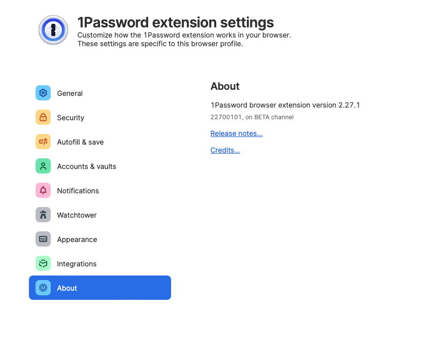Go to the Security settings label
This screenshot has width=429, height=344.
(x=71, y=118)
